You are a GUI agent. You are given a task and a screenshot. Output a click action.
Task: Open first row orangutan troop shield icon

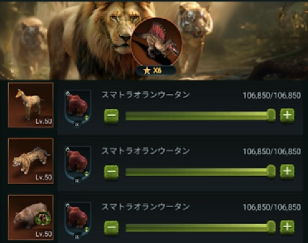point(78,109)
